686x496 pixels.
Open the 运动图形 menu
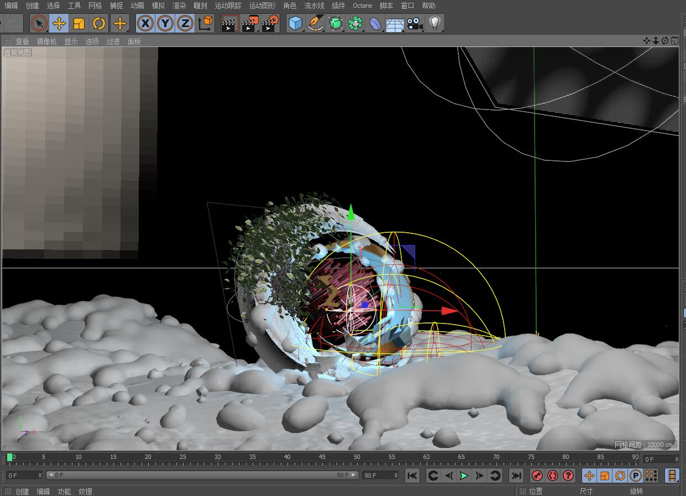click(x=262, y=6)
